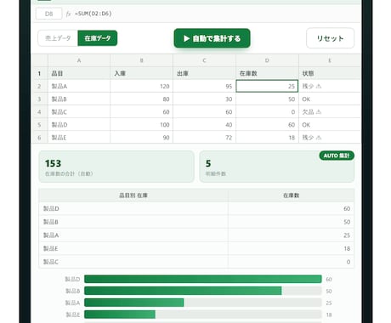
Task: Click the warning icon in 製品E row
Action: (319, 138)
